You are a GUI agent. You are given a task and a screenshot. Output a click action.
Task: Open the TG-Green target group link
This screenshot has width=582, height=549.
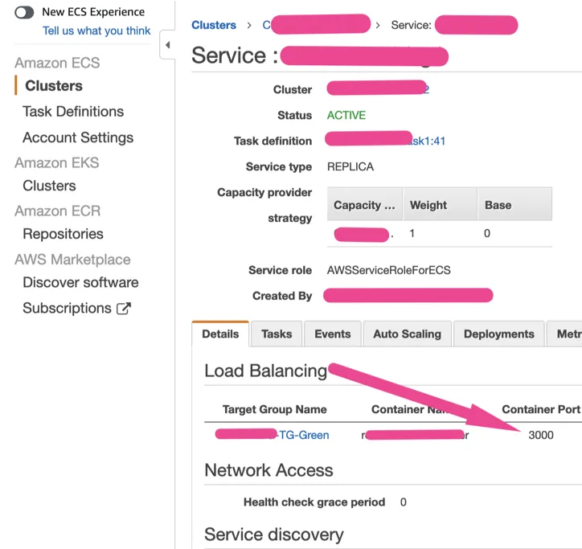[x=272, y=435]
